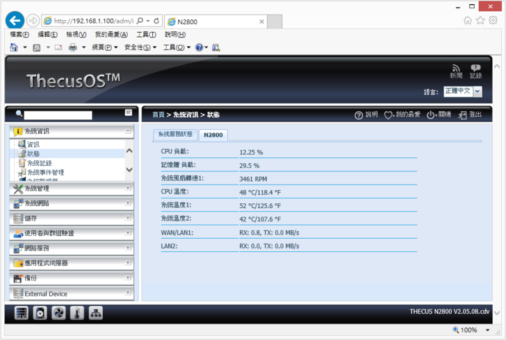The image size is (506, 340).
Task: Switch to the 系統服務狀態 tab
Action: (175, 135)
